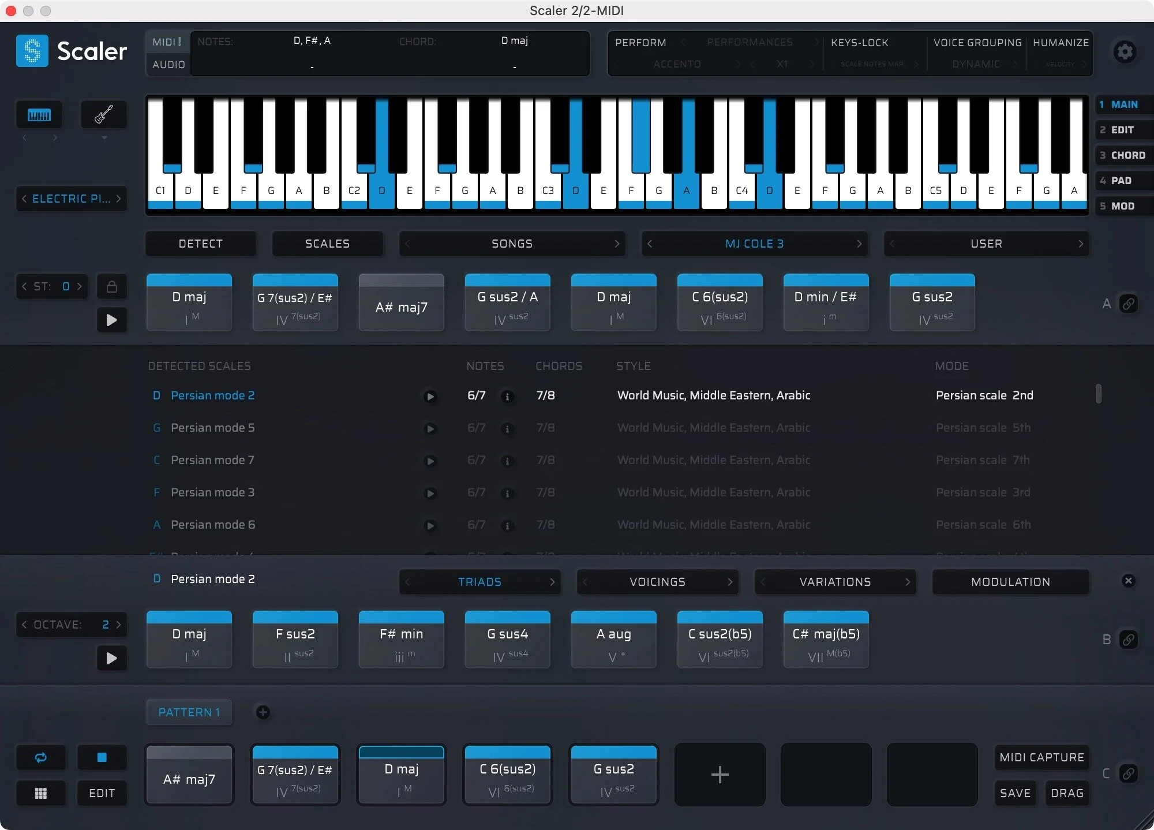
Task: Toggle the link icon for section A
Action: [x=1129, y=304]
